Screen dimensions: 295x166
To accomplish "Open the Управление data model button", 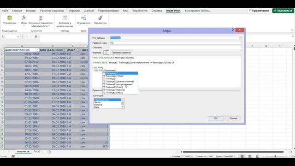I will [10, 20].
